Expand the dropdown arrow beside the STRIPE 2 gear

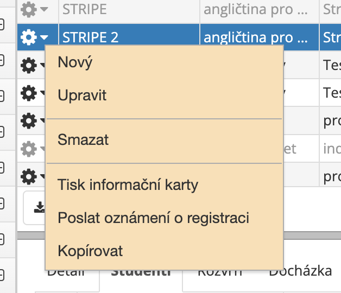[x=44, y=37]
